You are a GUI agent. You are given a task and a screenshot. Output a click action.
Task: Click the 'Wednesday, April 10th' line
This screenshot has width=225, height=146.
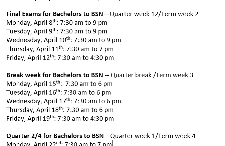click(64, 40)
